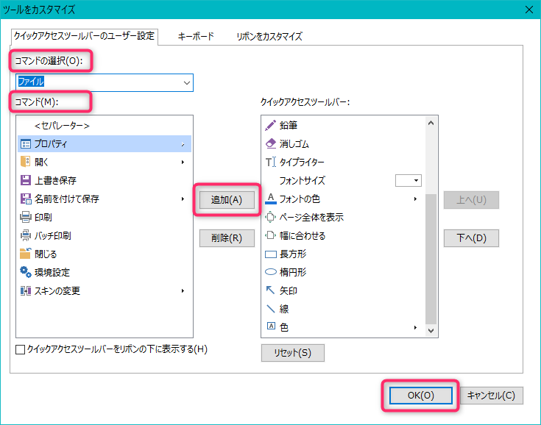
Task: Select the arrow (矢印) shape icon
Action: pyautogui.click(x=270, y=290)
